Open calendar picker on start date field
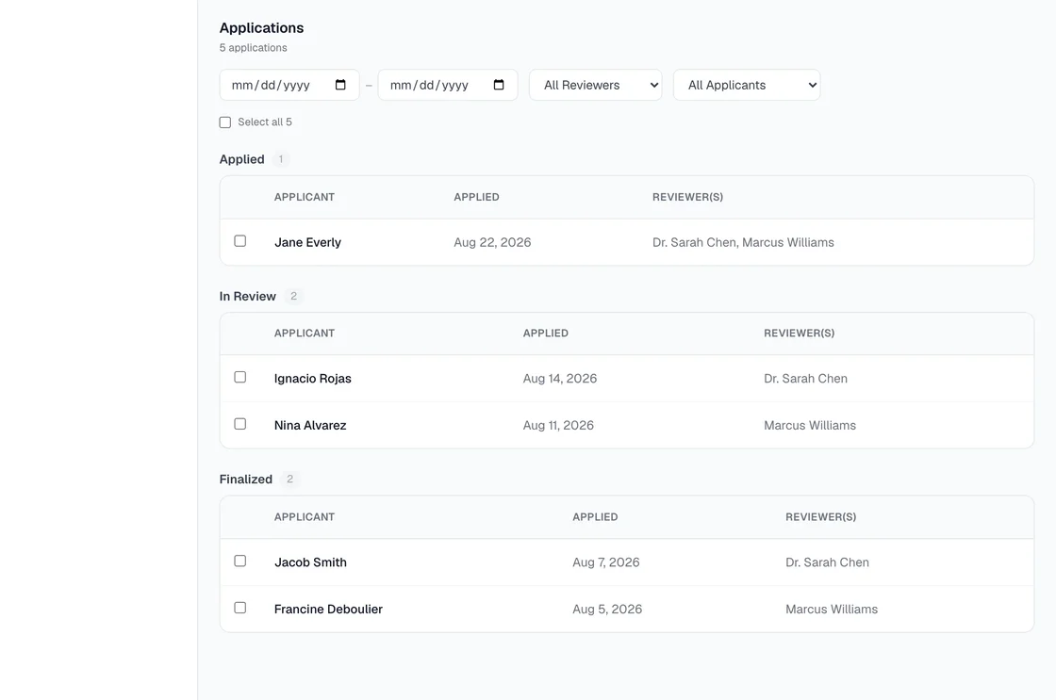1056x700 pixels. click(340, 85)
